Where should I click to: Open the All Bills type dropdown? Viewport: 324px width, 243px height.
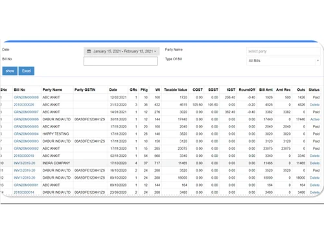[x=283, y=61]
